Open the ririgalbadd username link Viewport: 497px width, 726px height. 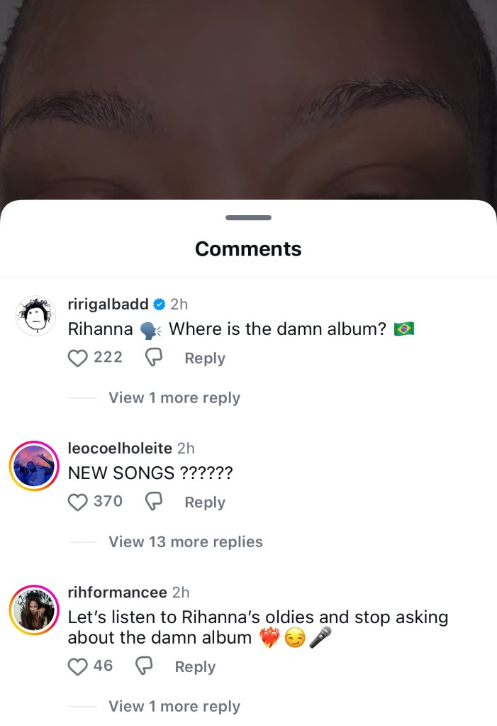click(x=108, y=304)
